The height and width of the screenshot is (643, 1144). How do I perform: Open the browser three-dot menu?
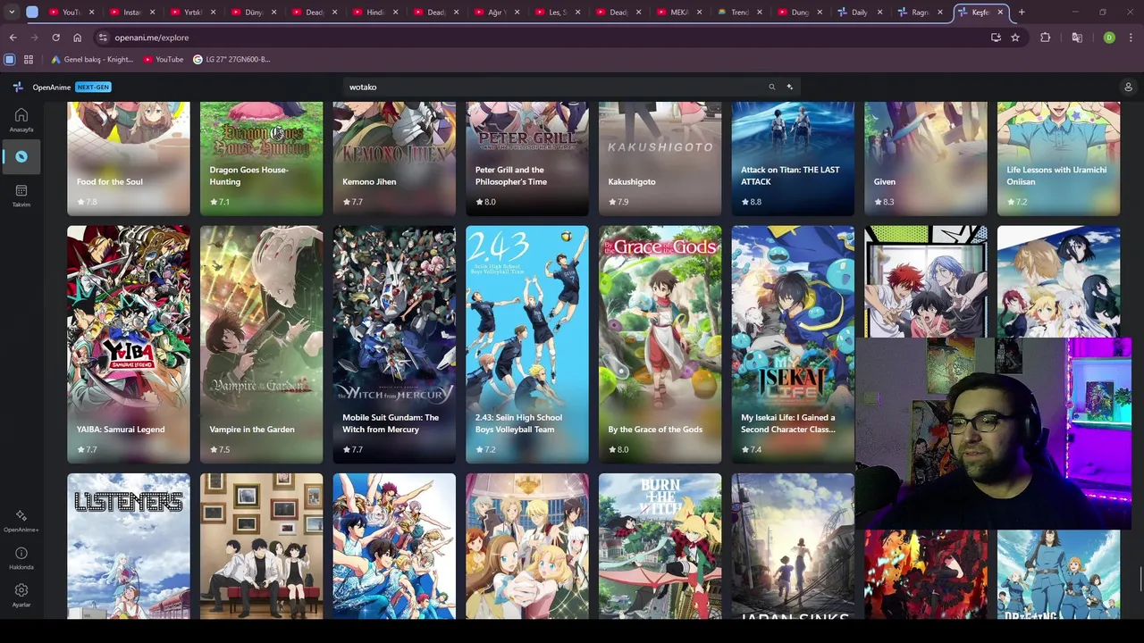coord(1131,38)
